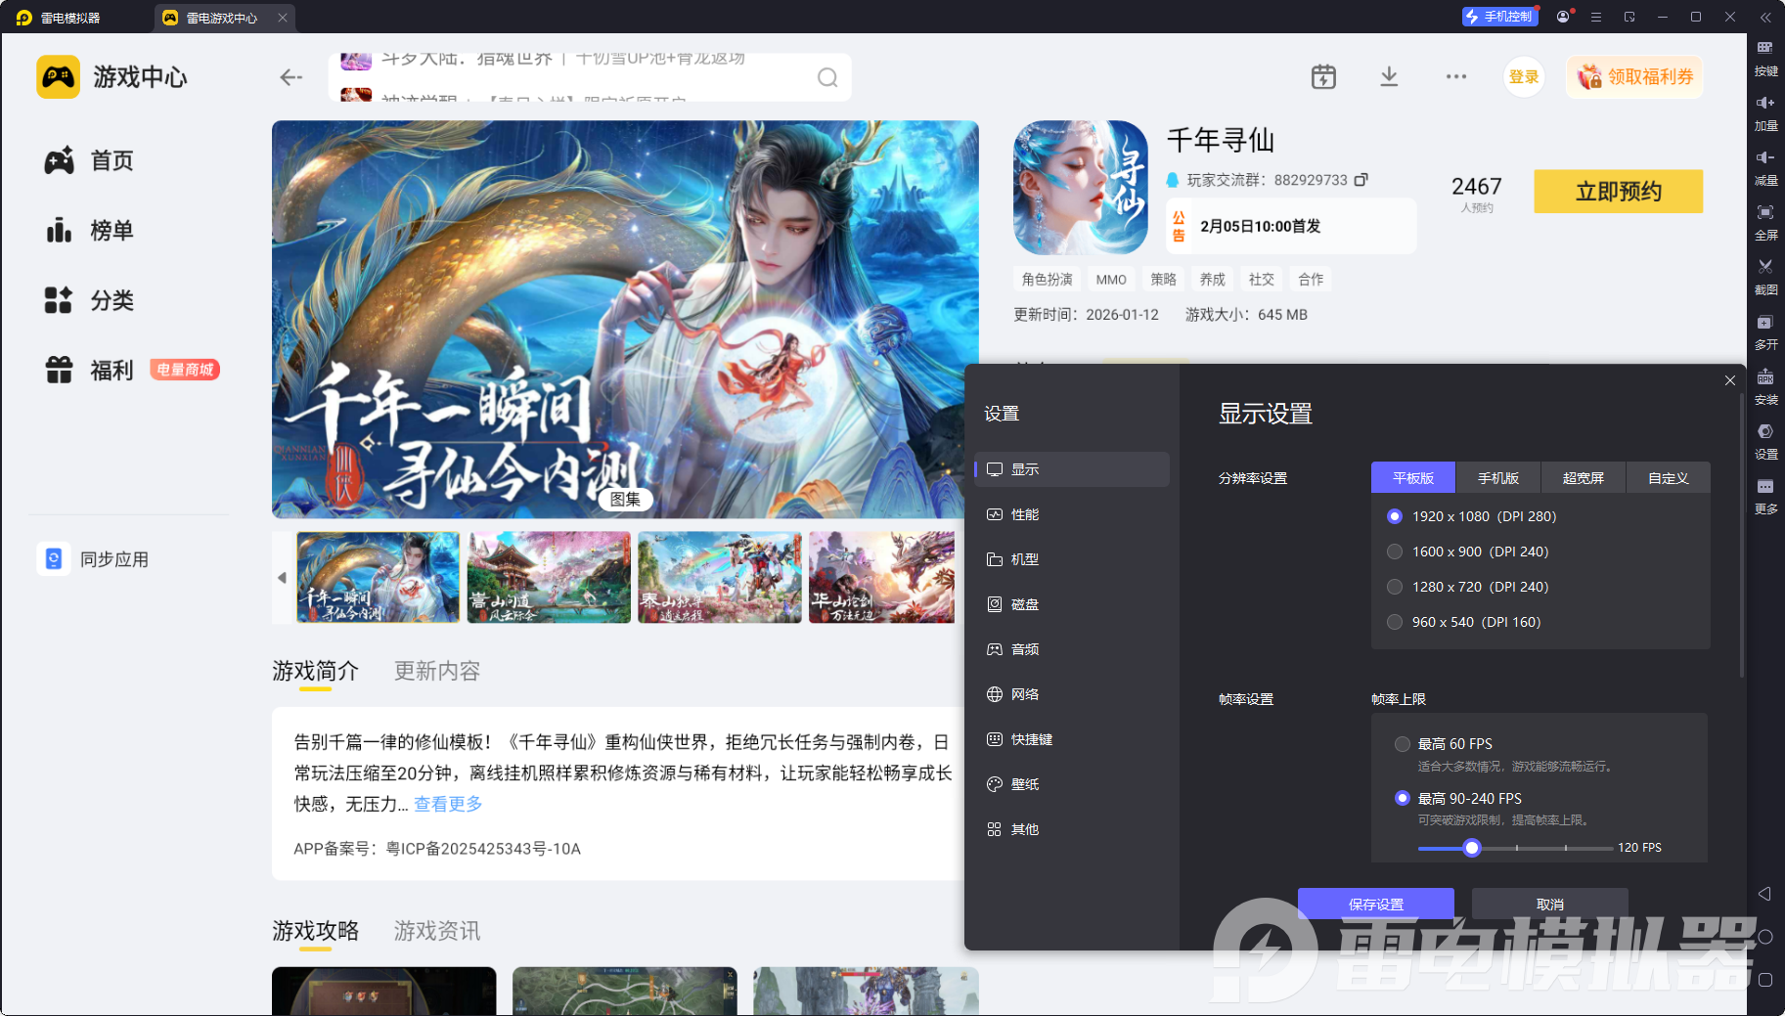This screenshot has width=1785, height=1016.
Task: Click the frame rate slider handle
Action: coord(1472,848)
